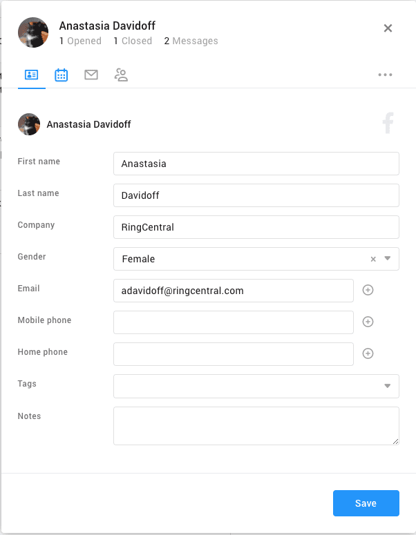The width and height of the screenshot is (416, 535).
Task: Add another mobile phone with plus icon
Action: pyautogui.click(x=368, y=322)
